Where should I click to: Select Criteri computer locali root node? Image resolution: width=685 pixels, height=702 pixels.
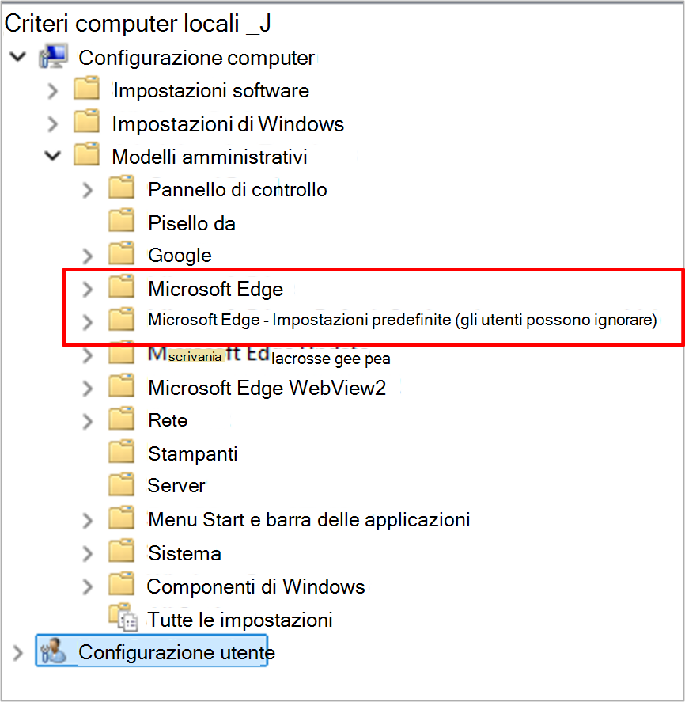138,23
